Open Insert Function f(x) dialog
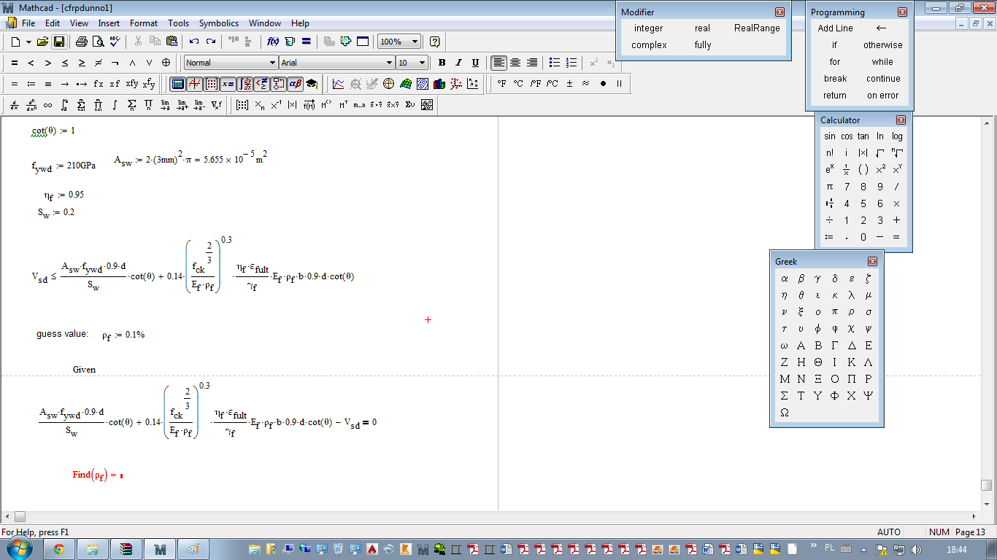Image resolution: width=997 pixels, height=560 pixels. [273, 42]
